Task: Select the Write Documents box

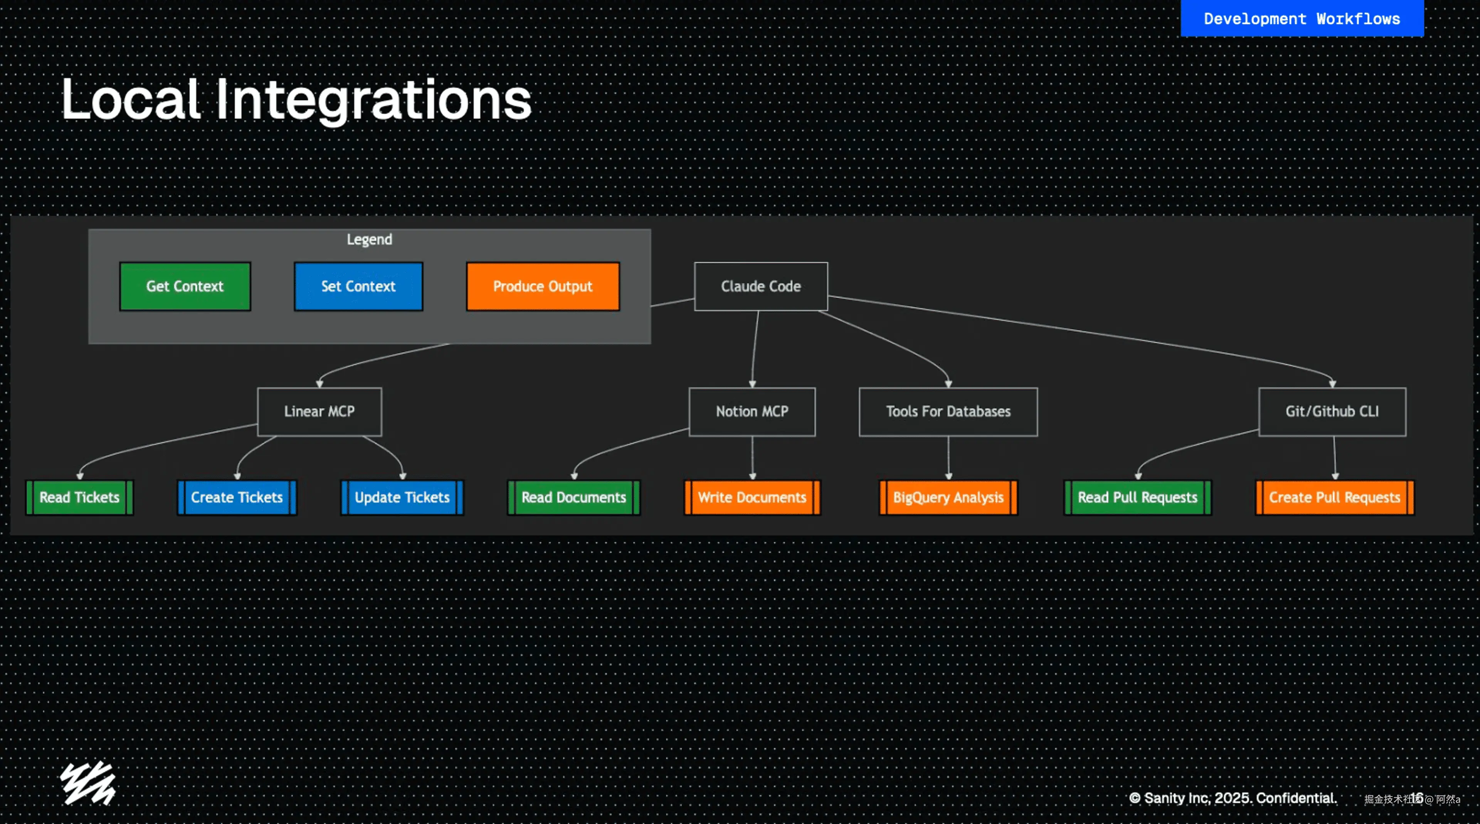Action: pyautogui.click(x=752, y=497)
